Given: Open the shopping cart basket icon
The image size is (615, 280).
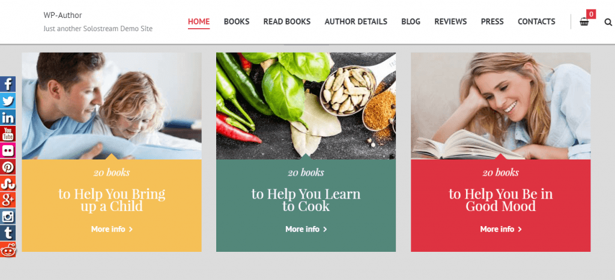Looking at the screenshot, I should click(584, 22).
